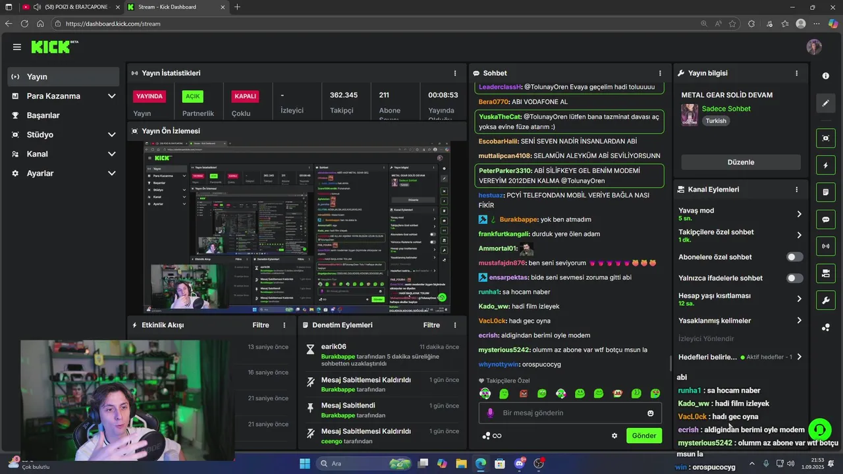Image resolution: width=843 pixels, height=474 pixels.
Task: Open Yasaklanmış kelimeler chevron
Action: (x=799, y=321)
